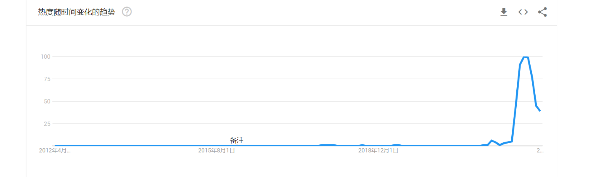Screen dimensions: 598x177
Task: Download the trend data as CSV
Action: point(504,12)
